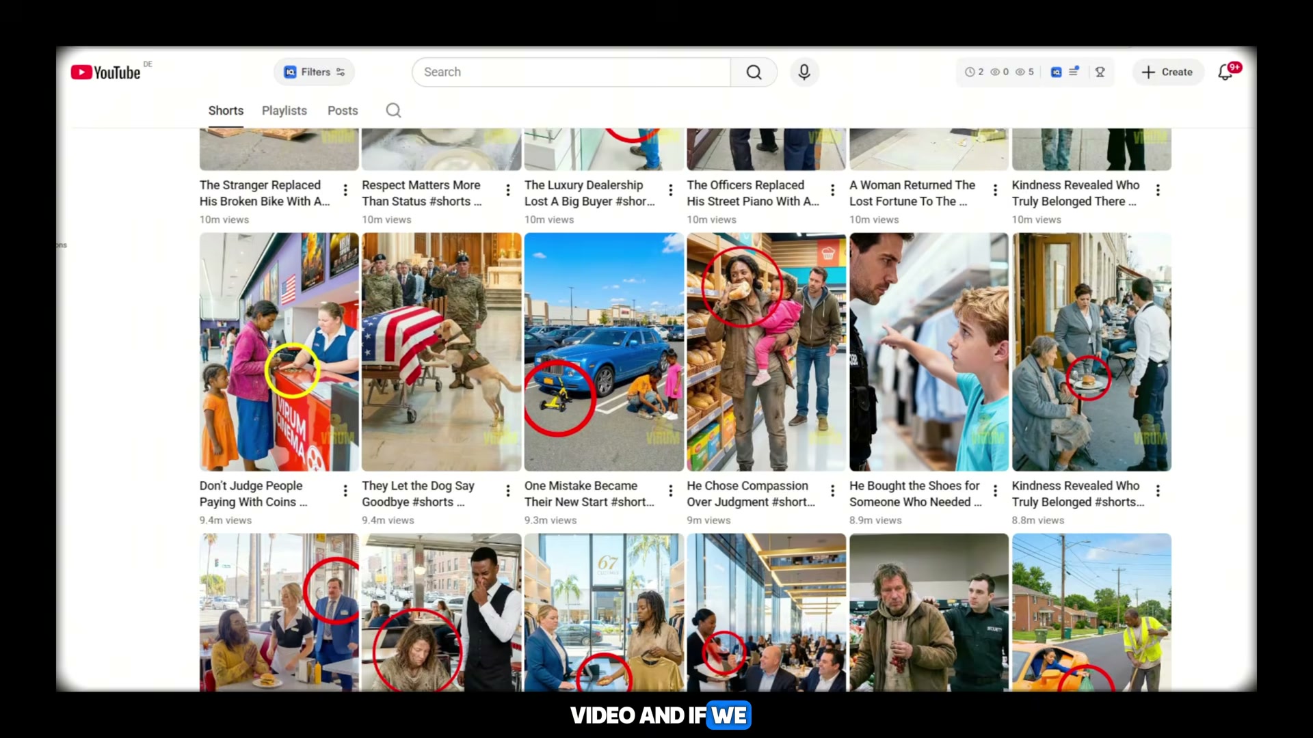Open The Officers Replaced His Street Piano title

(753, 193)
